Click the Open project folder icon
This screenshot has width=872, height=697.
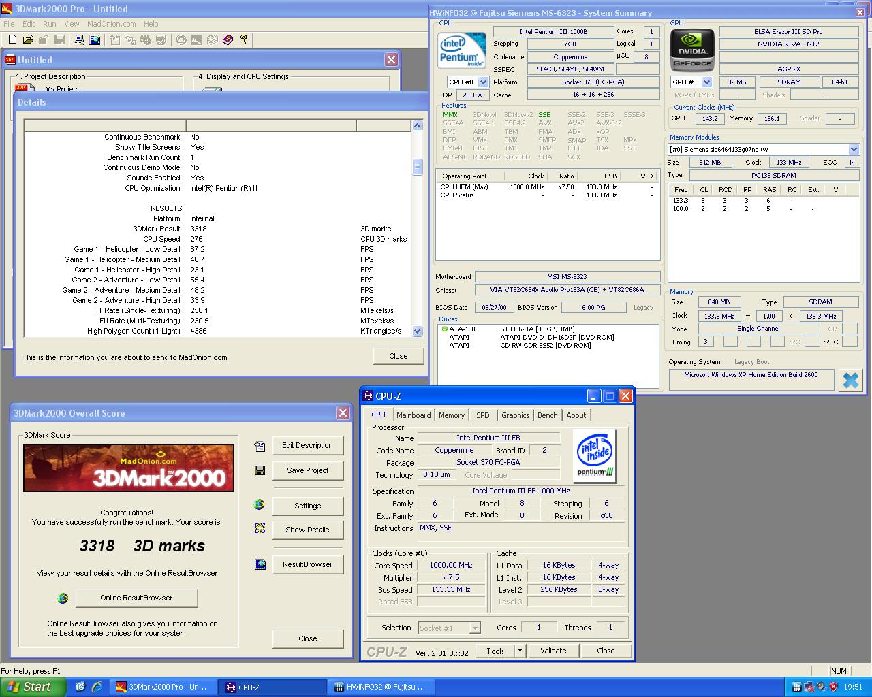click(x=28, y=40)
